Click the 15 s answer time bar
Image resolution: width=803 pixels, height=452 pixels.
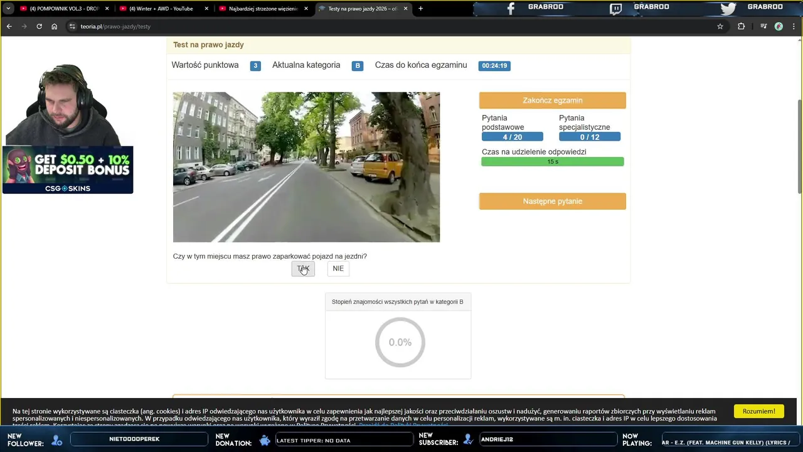click(x=552, y=162)
